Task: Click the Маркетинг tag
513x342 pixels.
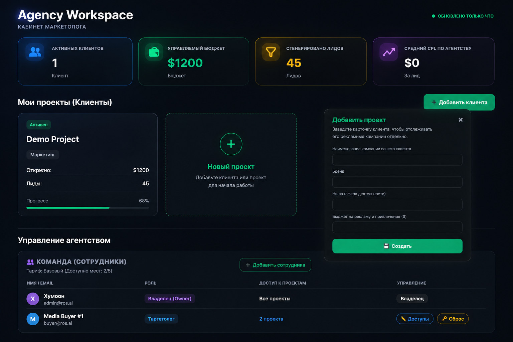Action: 43,155
